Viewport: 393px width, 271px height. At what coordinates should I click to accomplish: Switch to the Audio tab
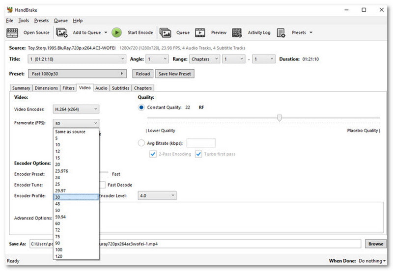pyautogui.click(x=101, y=88)
